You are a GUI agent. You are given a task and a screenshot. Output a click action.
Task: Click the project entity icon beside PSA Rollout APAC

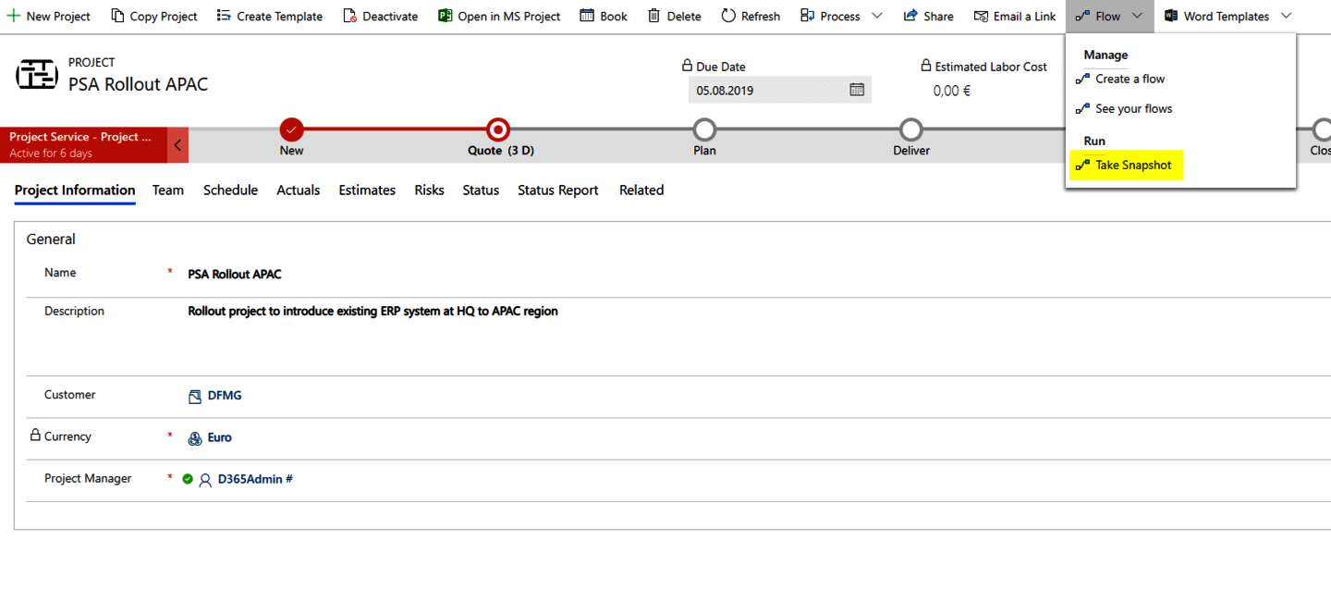[37, 75]
